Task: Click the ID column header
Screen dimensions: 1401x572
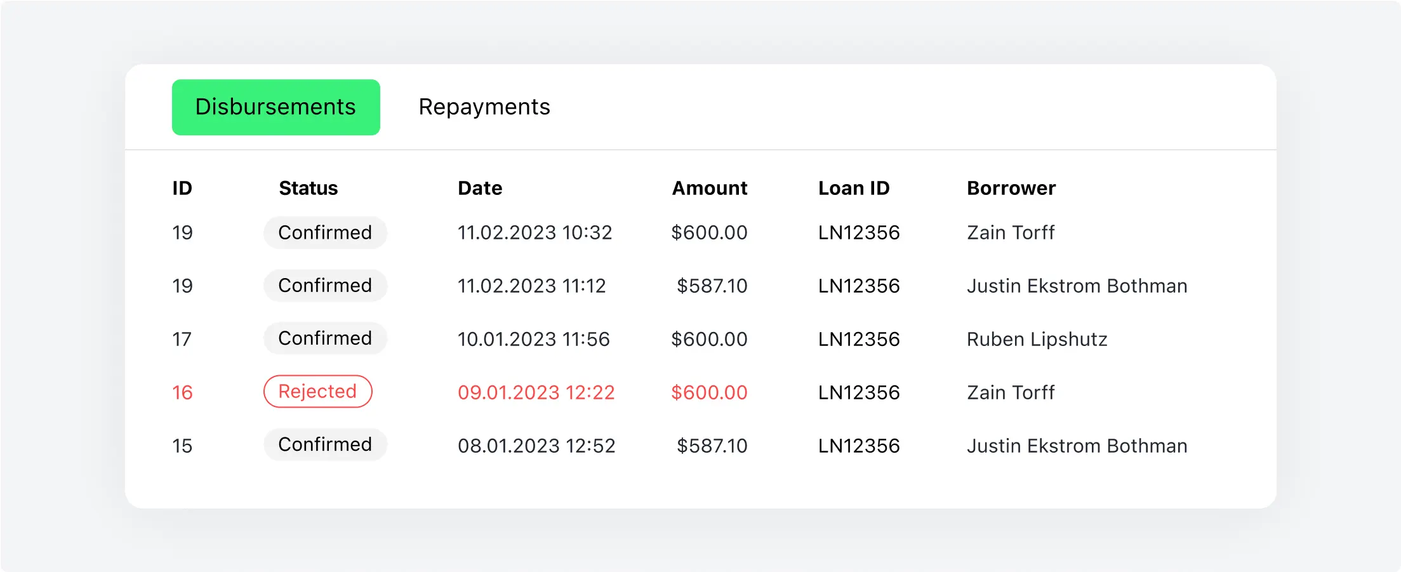Action: point(182,189)
